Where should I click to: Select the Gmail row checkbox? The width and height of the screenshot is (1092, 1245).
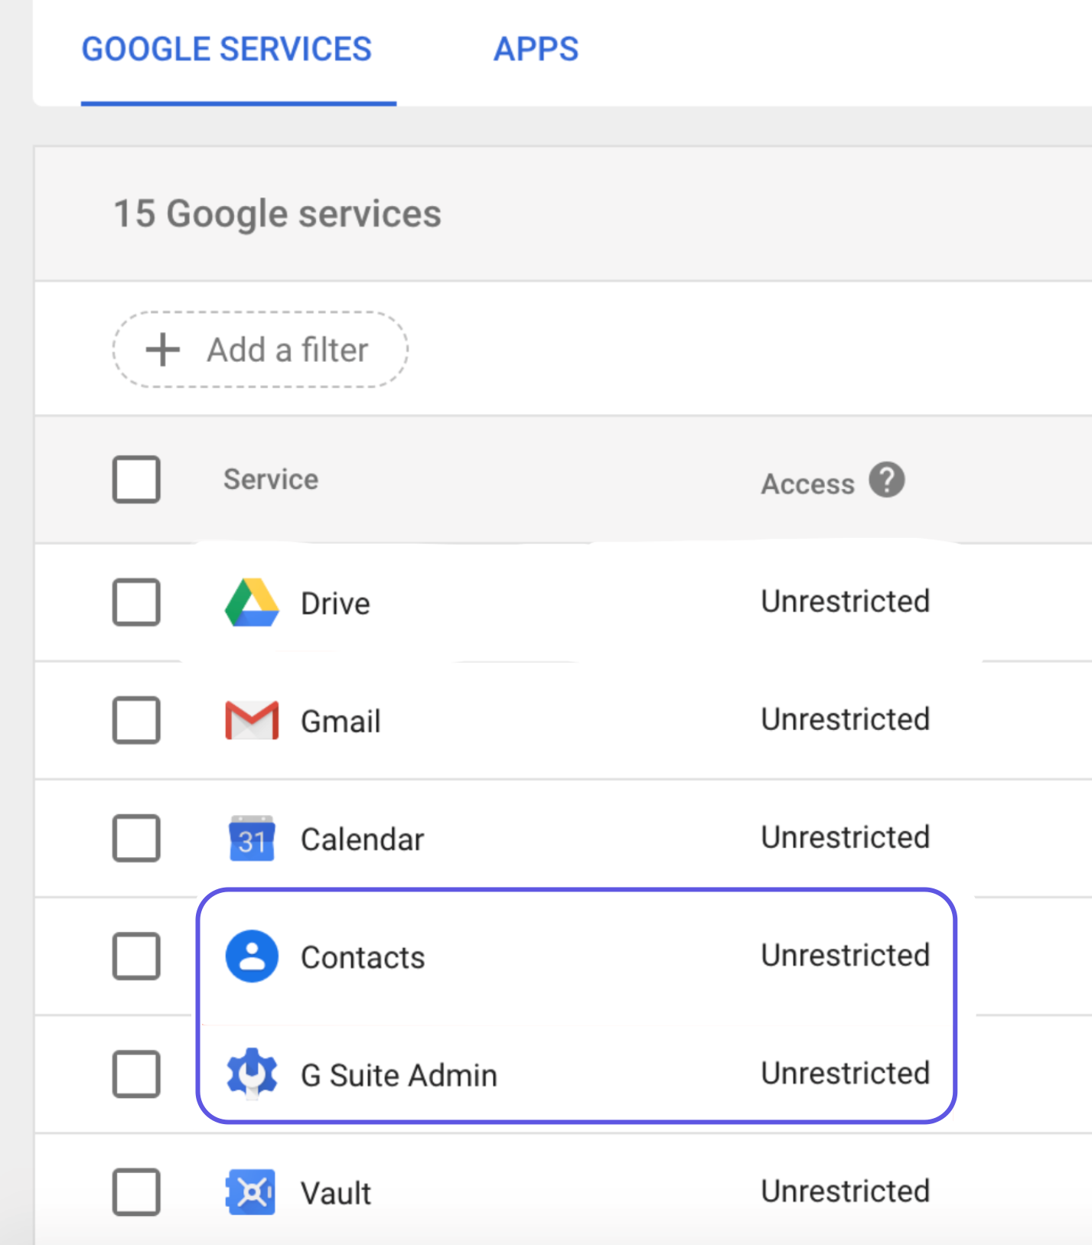click(136, 720)
